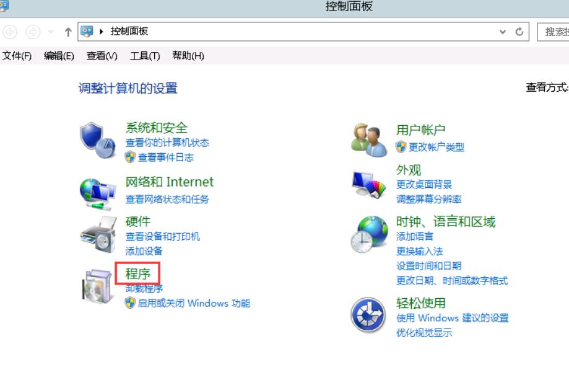Screen dimensions: 569x367
Task: Expand the address bar breadcrumb arrow before 控制面板
Action: click(102, 32)
